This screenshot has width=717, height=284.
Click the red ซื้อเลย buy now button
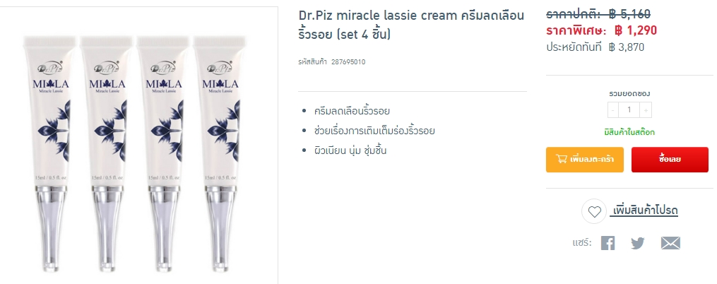[670, 160]
